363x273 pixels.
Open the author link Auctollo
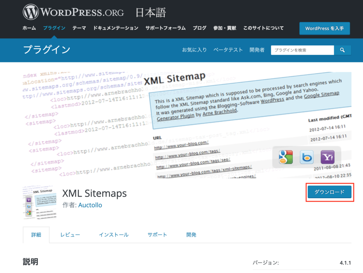click(90, 205)
